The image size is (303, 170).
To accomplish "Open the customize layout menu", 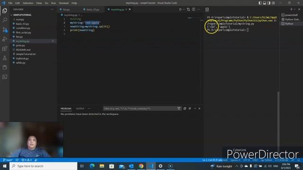I will pyautogui.click(x=273, y=3).
